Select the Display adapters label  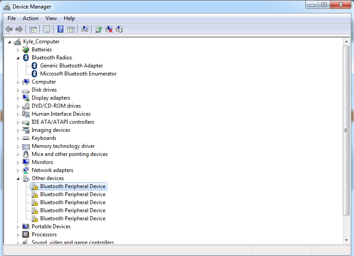[51, 98]
